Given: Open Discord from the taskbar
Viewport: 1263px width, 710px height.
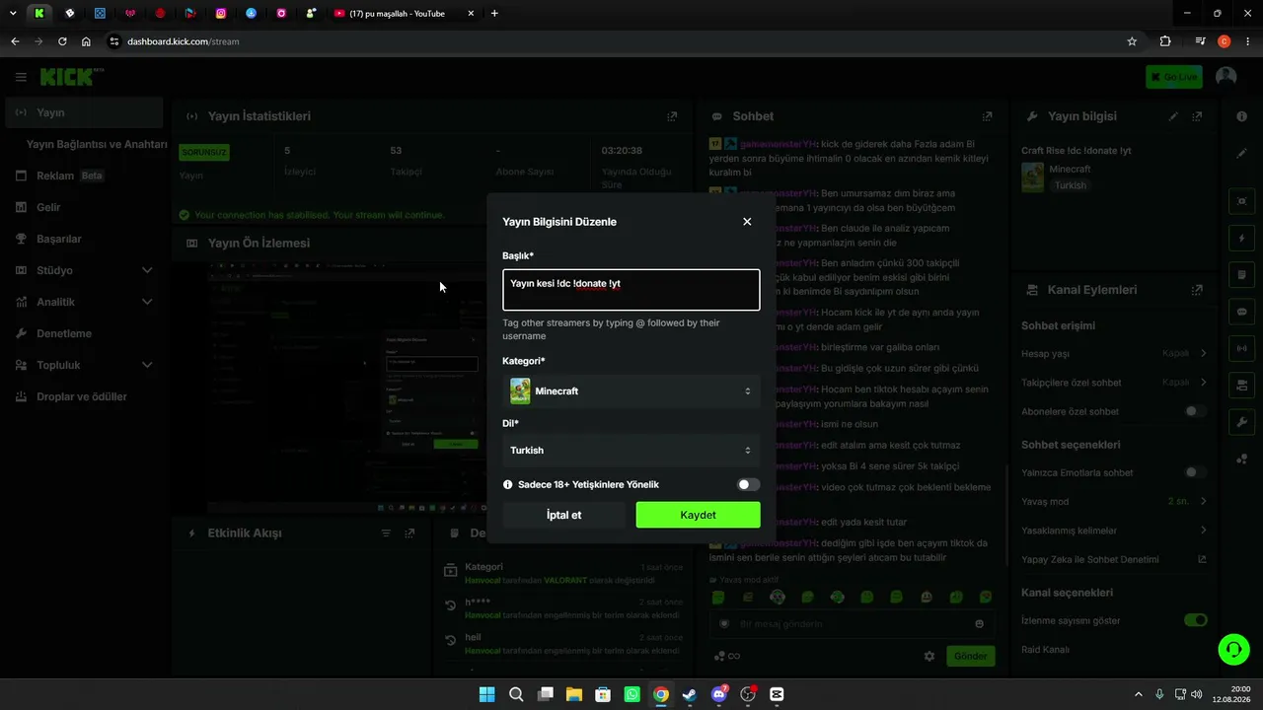Looking at the screenshot, I should (719, 694).
